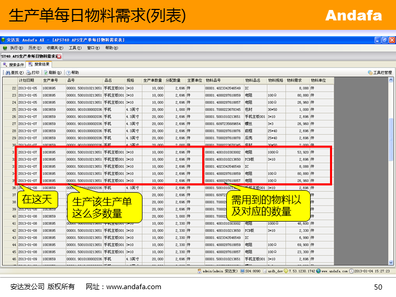Click the green 执行 menu icon
The width and height of the screenshot is (396, 297).
(x=5, y=48)
